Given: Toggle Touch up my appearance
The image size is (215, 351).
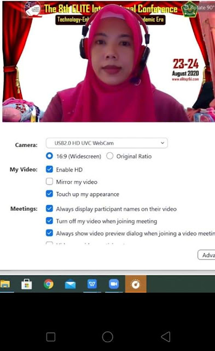Looking at the screenshot, I should point(49,194).
